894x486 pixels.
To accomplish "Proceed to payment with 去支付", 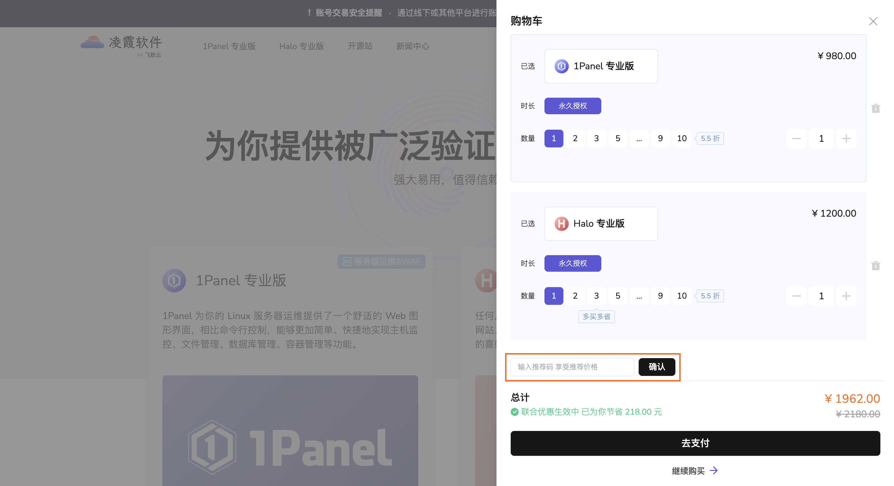I will (x=695, y=443).
